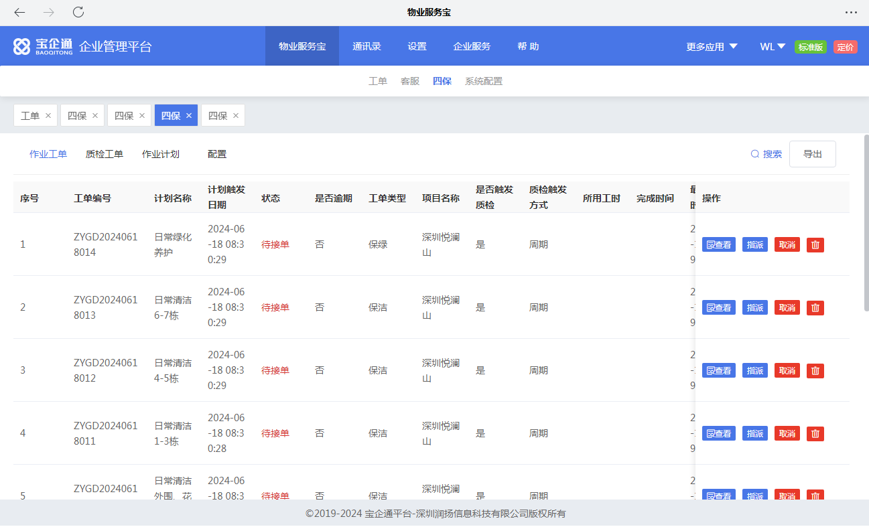Delete work order ZYGD20240618013 with trash icon
This screenshot has height=529, width=869.
pyautogui.click(x=815, y=307)
